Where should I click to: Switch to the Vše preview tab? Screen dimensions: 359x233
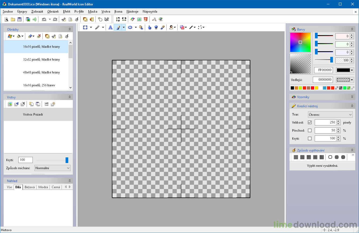coord(9,187)
